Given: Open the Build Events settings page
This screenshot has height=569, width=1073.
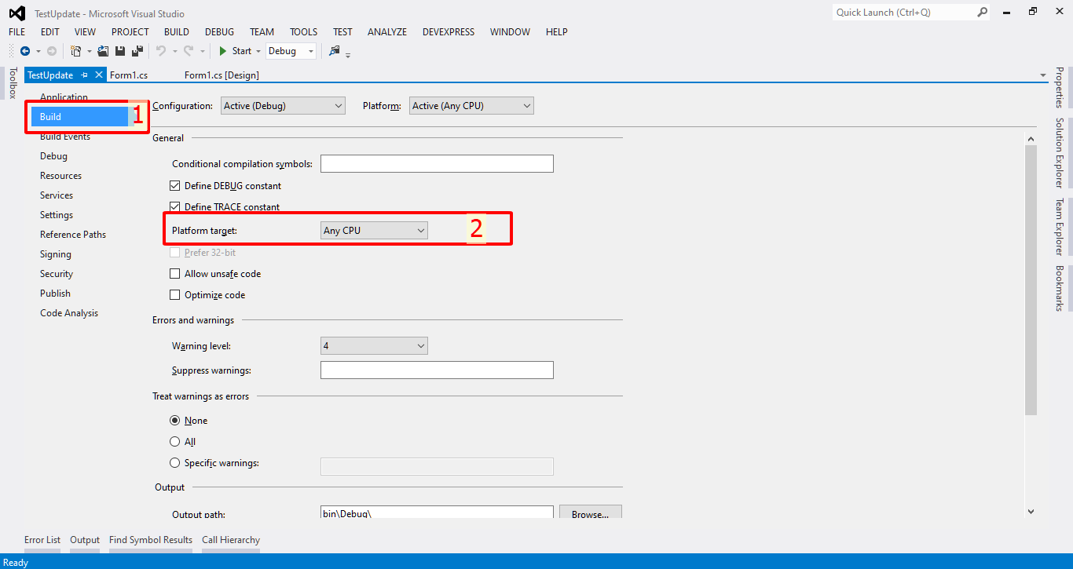Looking at the screenshot, I should [65, 137].
